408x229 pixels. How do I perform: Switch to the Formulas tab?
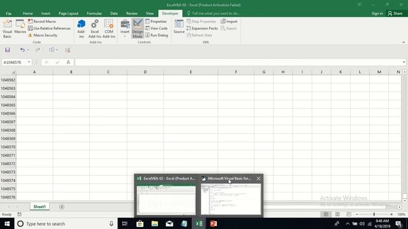point(94,13)
